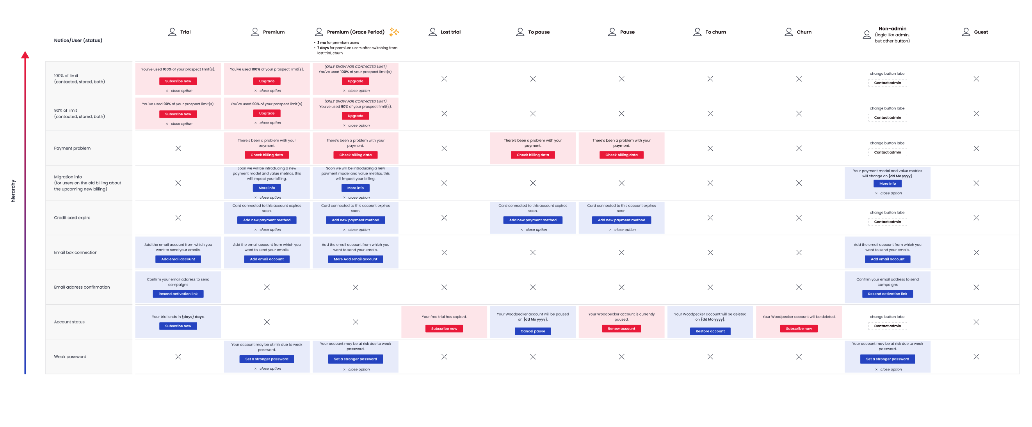Click Add new payment method in Pause column

pyautogui.click(x=621, y=220)
